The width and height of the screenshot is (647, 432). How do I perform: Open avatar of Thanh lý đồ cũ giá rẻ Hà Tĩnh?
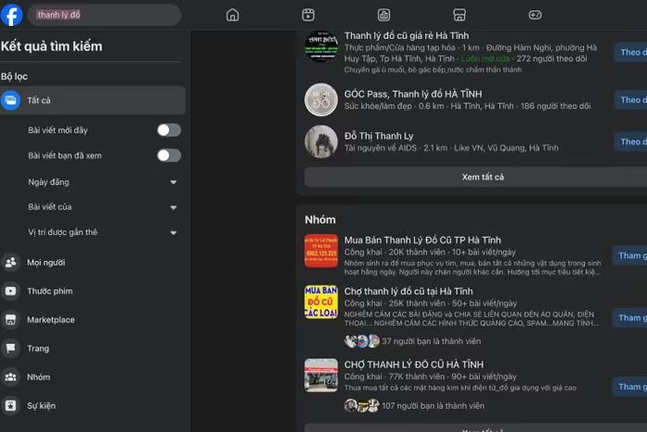[321, 46]
